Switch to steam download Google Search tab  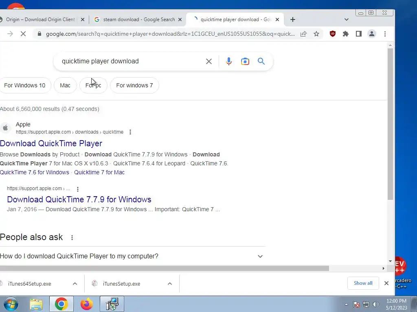point(137,19)
